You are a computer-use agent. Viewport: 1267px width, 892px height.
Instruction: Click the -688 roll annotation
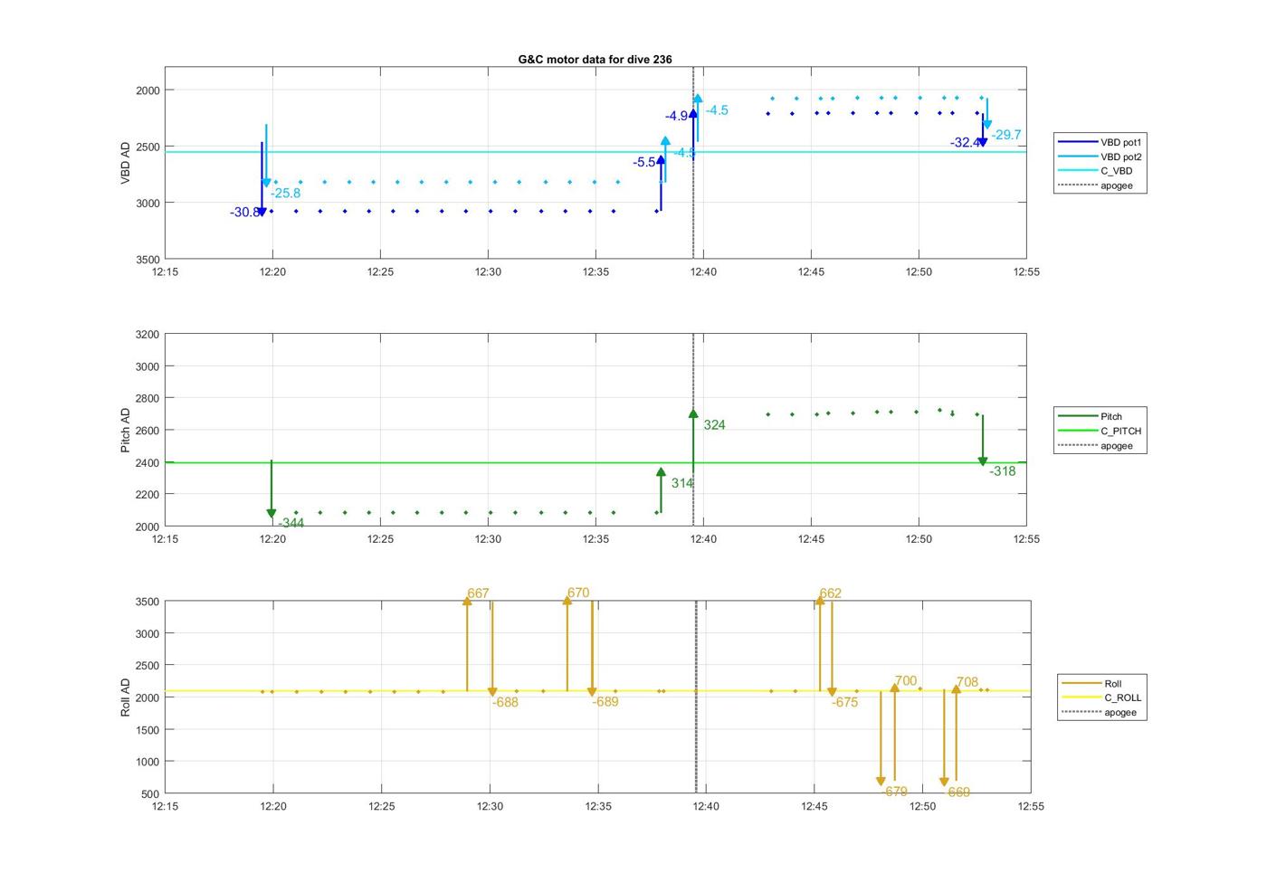tap(505, 702)
